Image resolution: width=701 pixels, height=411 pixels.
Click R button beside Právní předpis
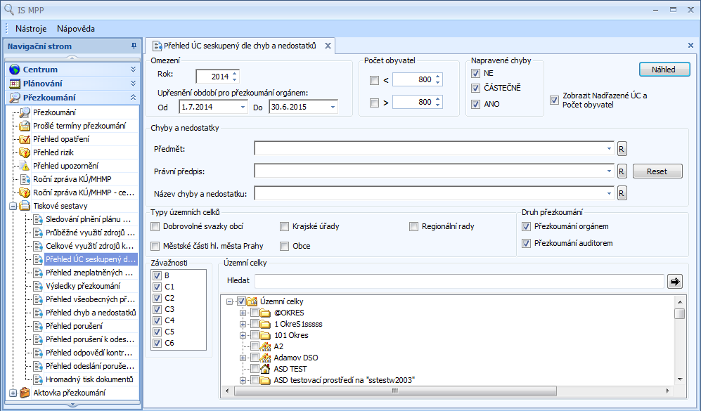622,171
